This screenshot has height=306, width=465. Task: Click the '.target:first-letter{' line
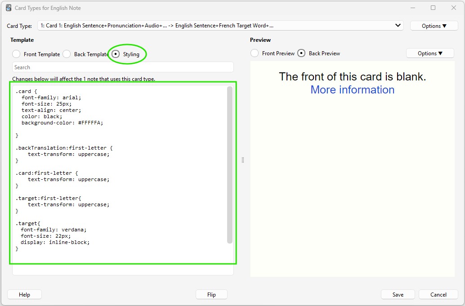pos(48,198)
